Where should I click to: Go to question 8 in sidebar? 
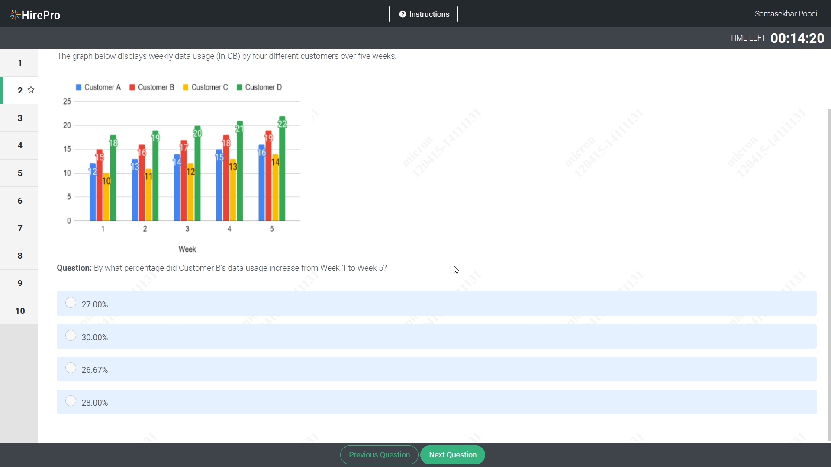point(19,256)
